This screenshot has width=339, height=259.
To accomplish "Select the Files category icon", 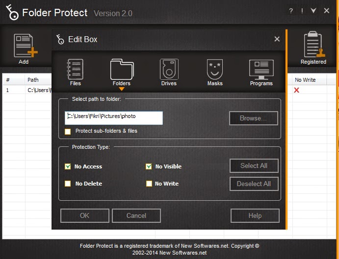I will pos(75,70).
